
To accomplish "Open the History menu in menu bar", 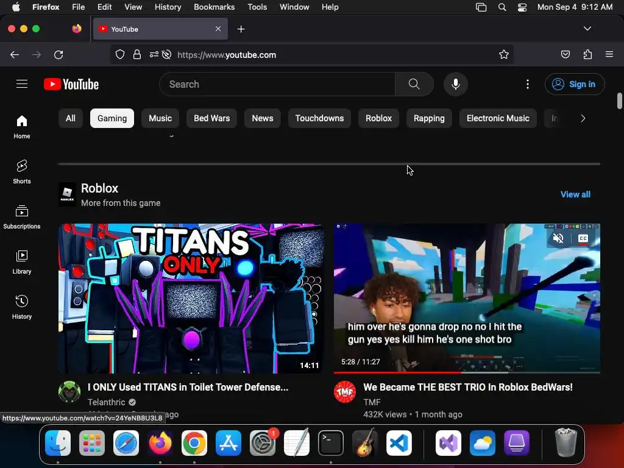I will click(168, 7).
